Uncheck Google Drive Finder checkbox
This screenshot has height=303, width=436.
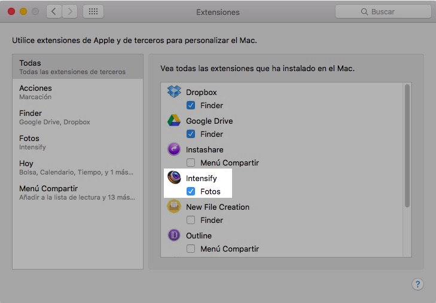point(191,134)
